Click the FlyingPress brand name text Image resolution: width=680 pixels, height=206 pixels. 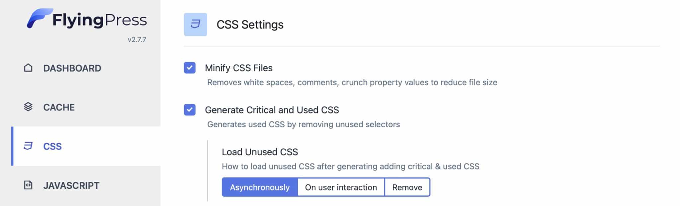(x=100, y=20)
